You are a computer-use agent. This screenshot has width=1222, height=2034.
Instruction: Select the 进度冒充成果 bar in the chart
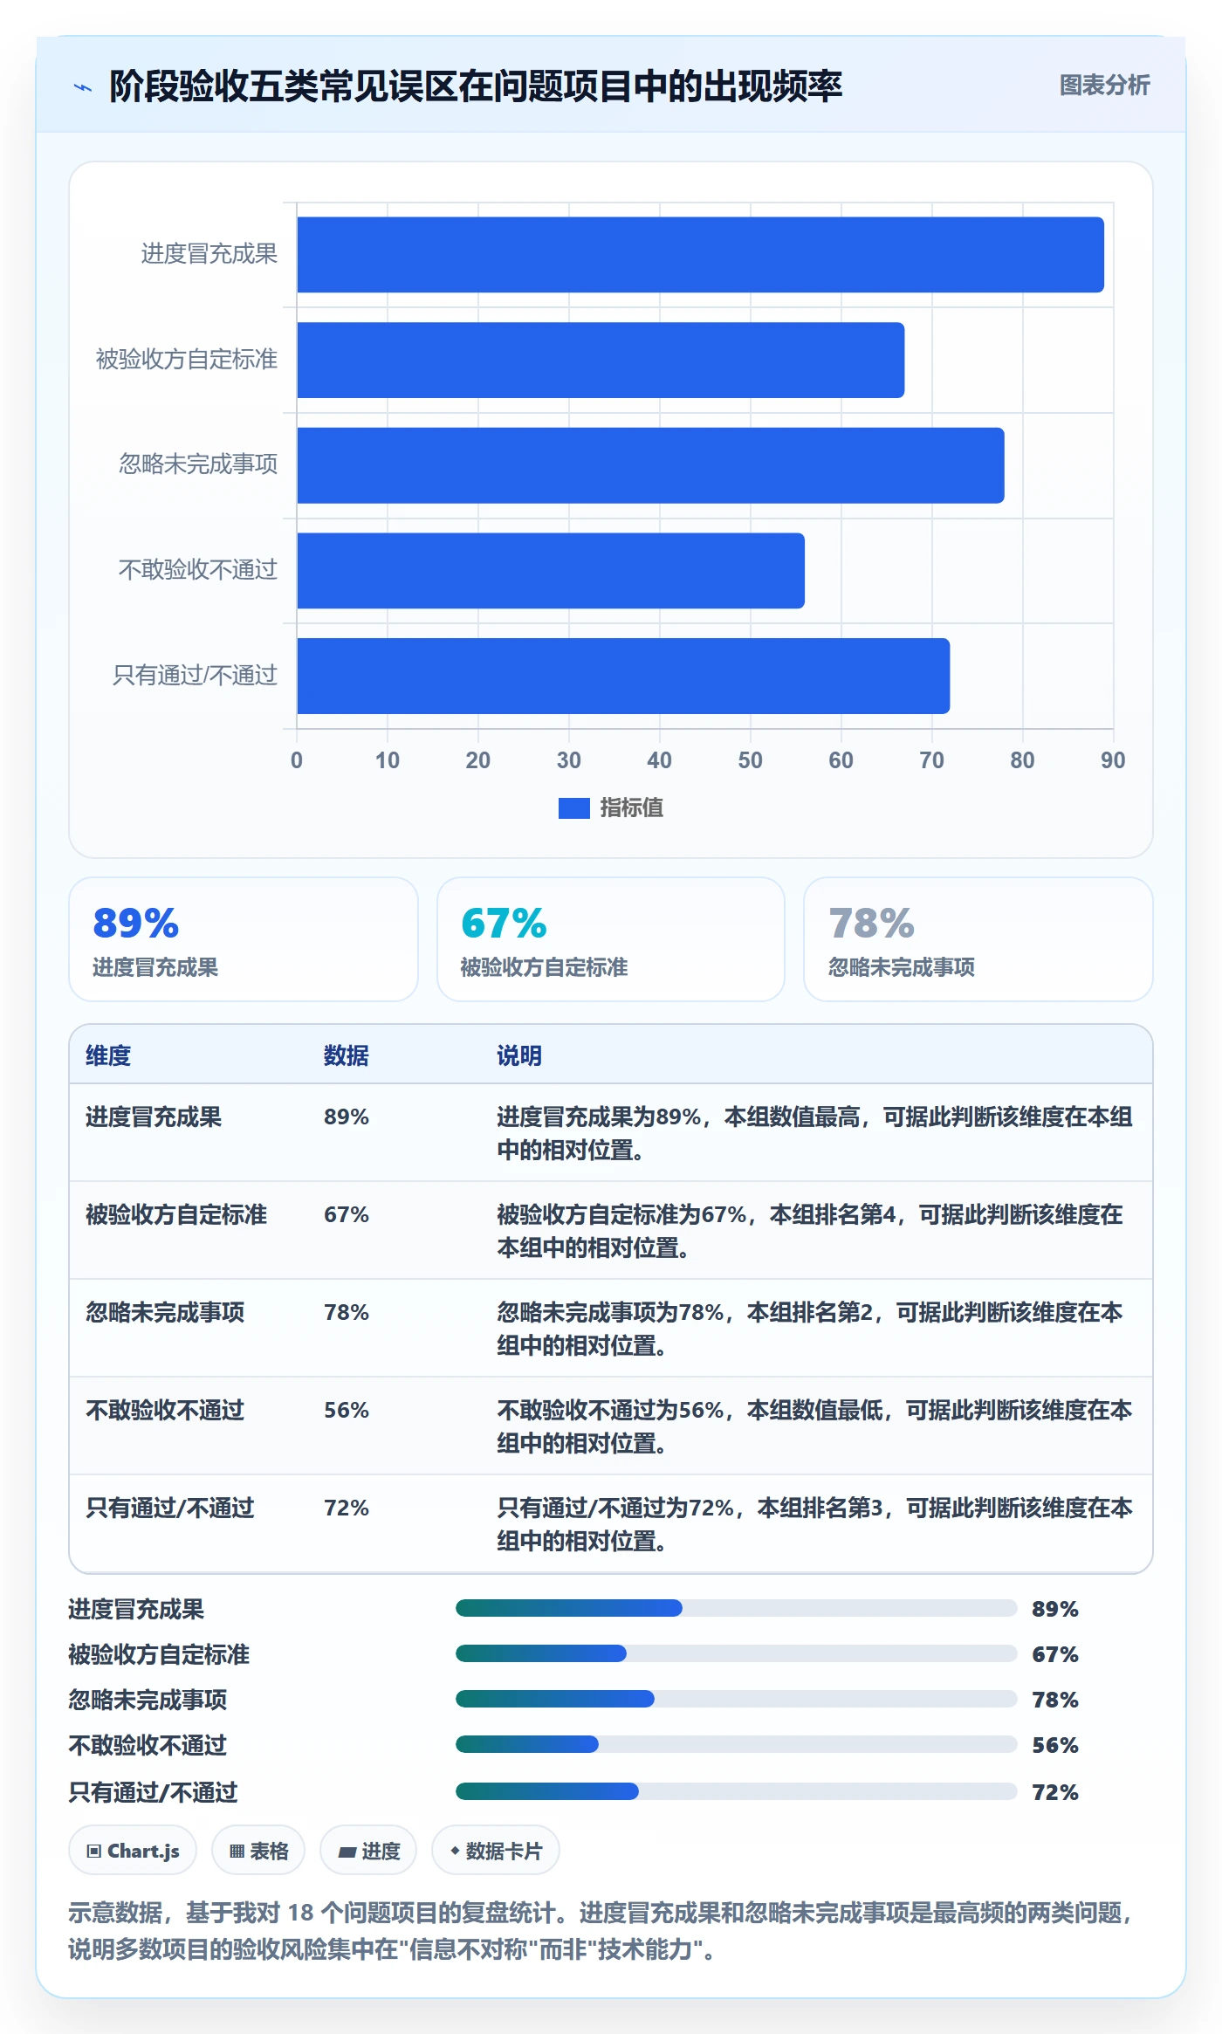point(700,255)
